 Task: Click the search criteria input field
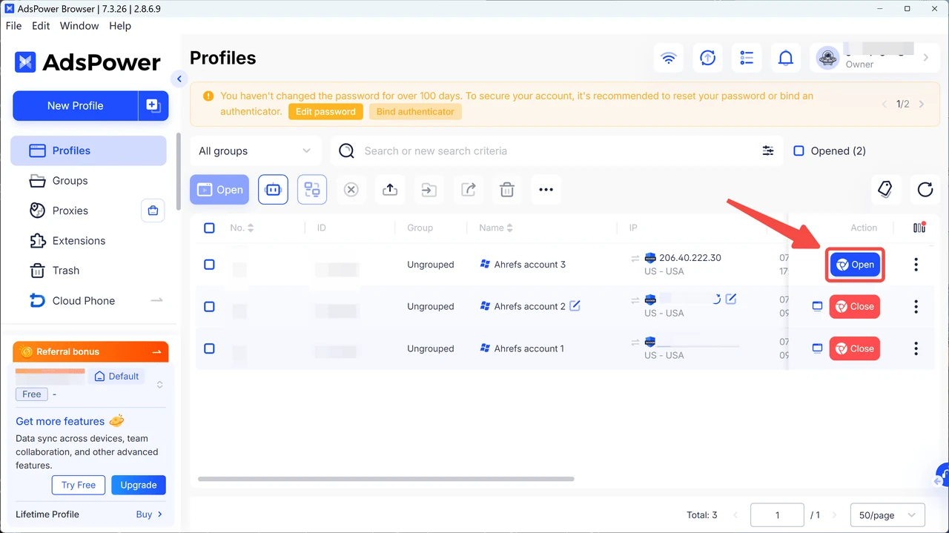[556, 150]
